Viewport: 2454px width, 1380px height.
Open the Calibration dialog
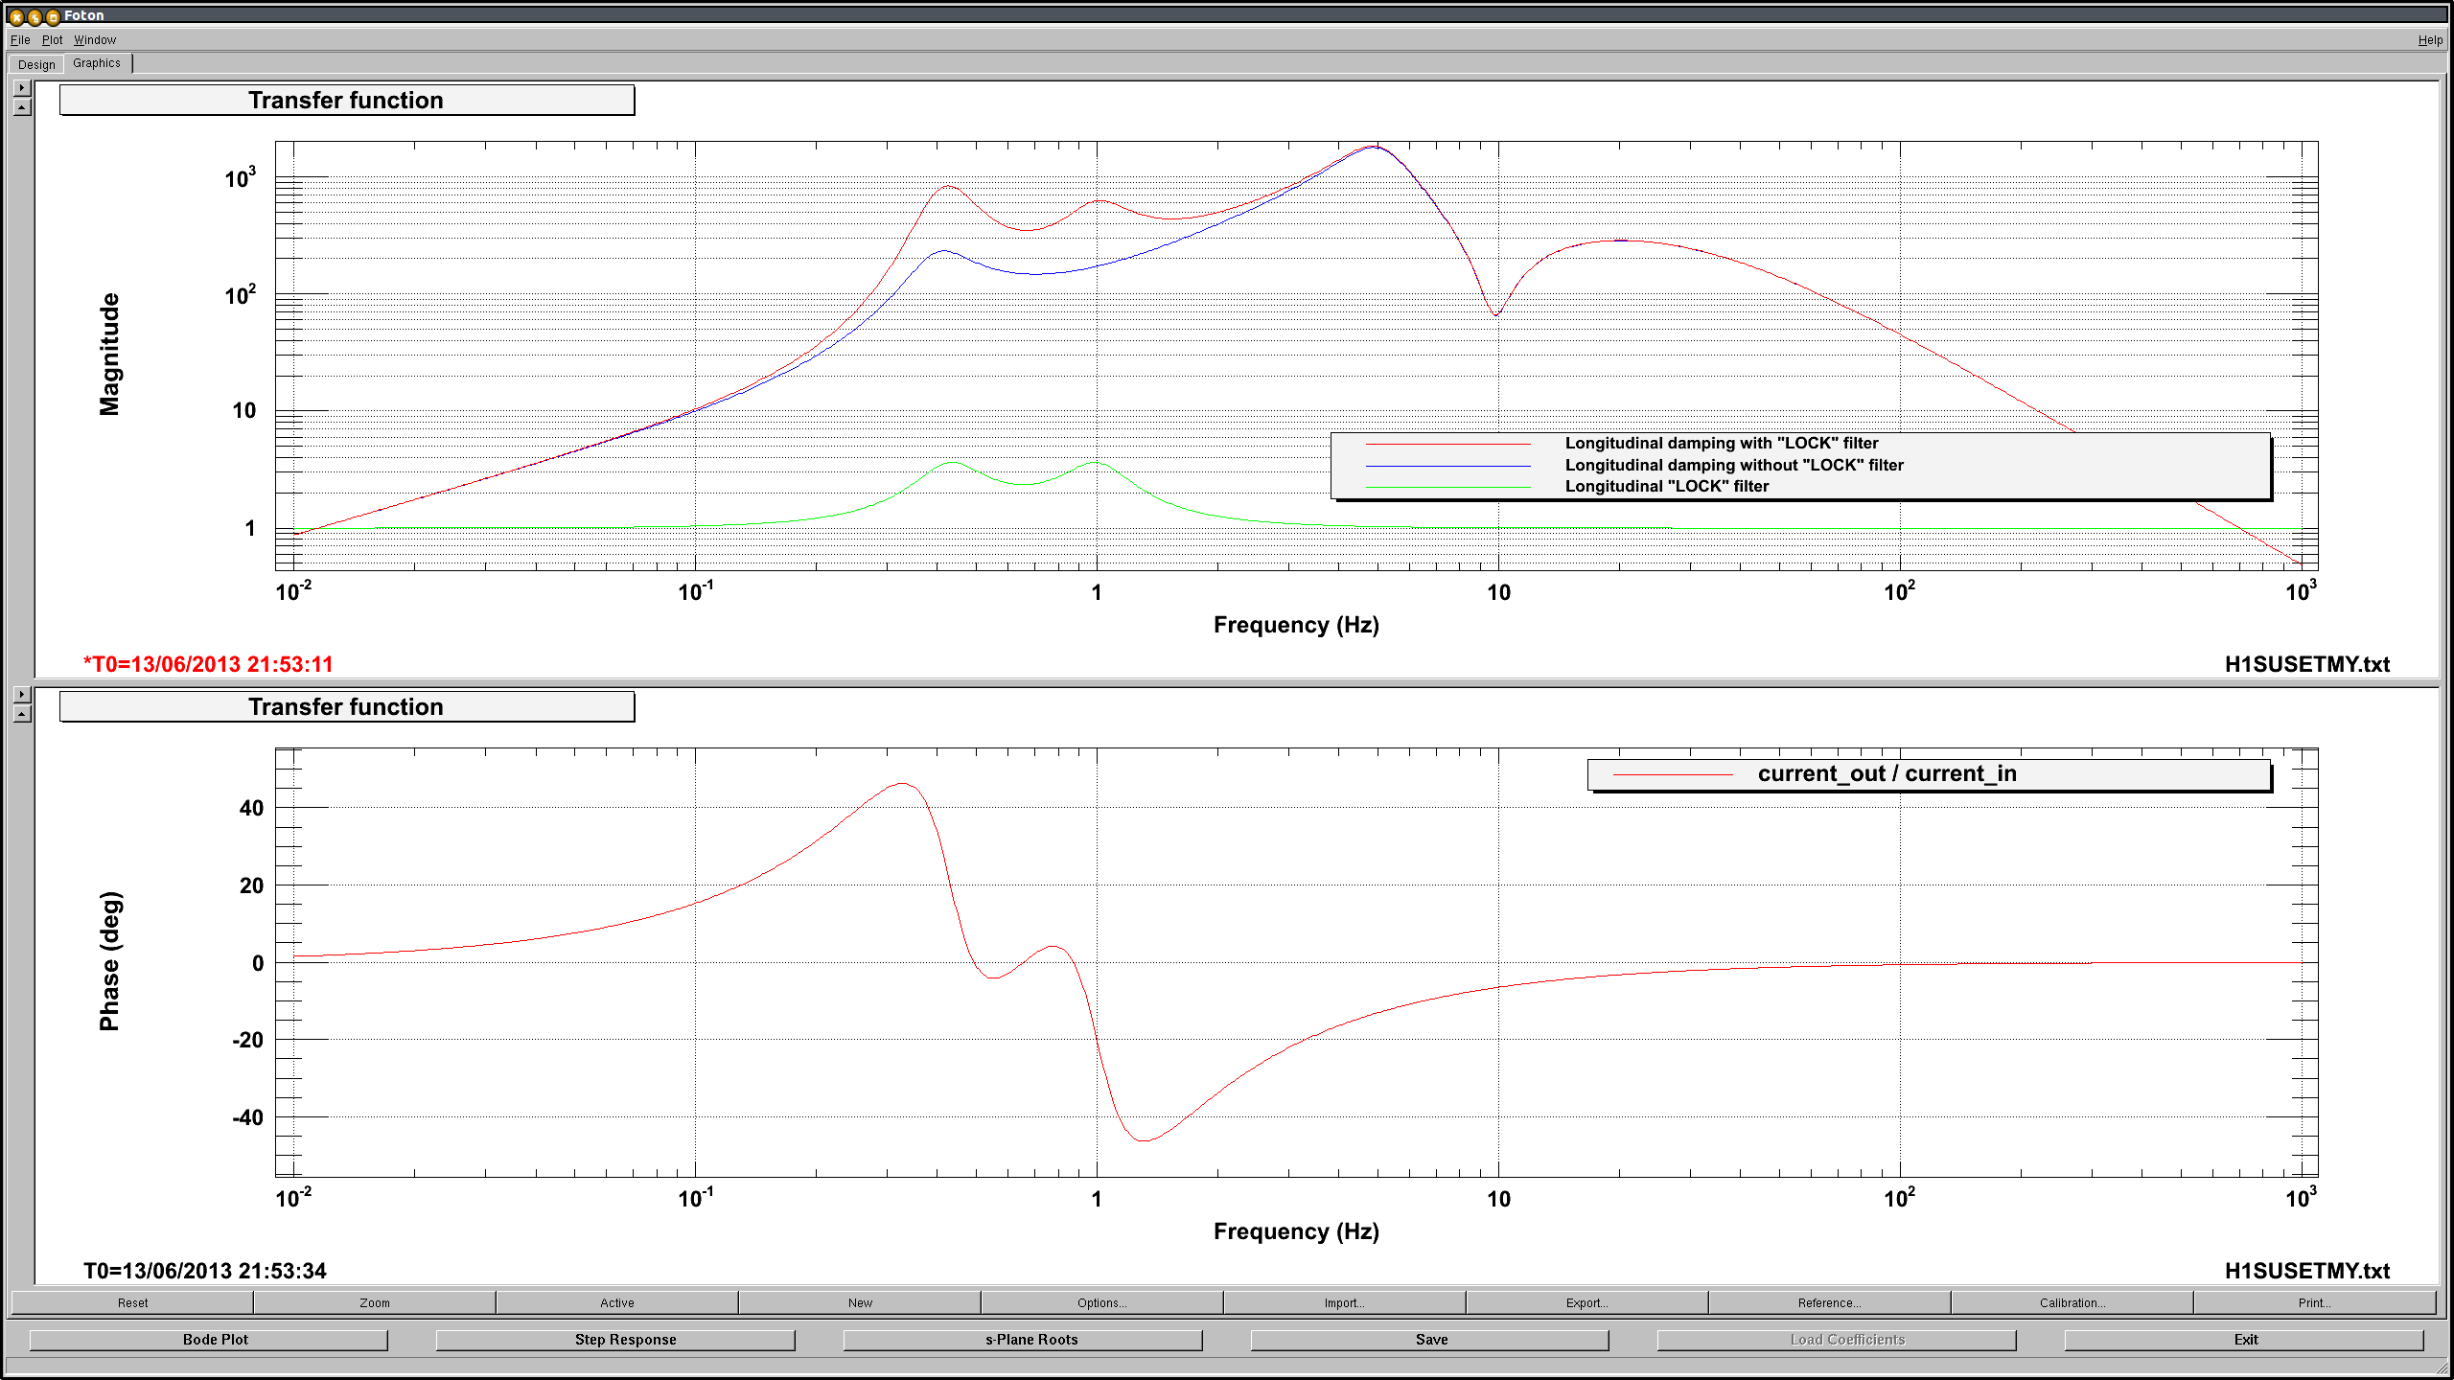coord(2072,1302)
